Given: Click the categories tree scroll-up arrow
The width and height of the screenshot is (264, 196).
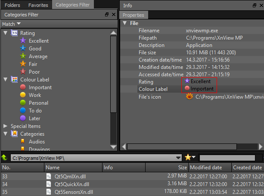Looking at the screenshot, I should click(113, 33).
